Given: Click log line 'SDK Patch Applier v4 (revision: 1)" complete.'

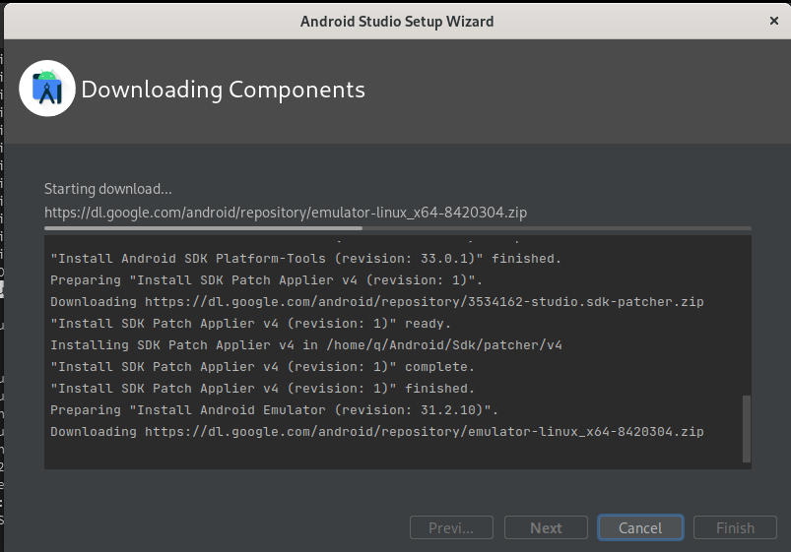Looking at the screenshot, I should tap(262, 367).
